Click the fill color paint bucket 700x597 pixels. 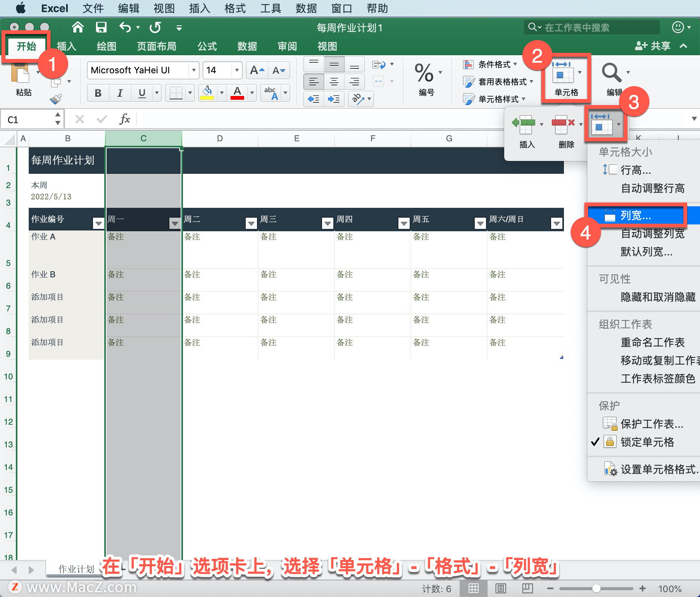tap(207, 93)
